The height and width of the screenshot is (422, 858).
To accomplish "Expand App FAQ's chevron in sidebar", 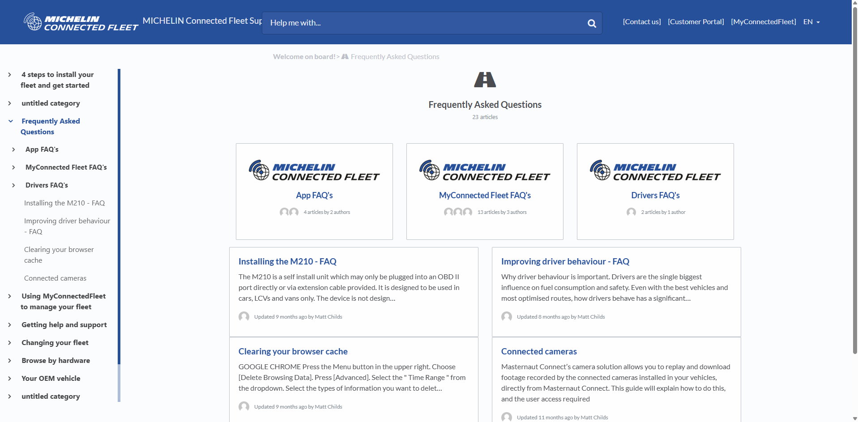I will tap(13, 149).
